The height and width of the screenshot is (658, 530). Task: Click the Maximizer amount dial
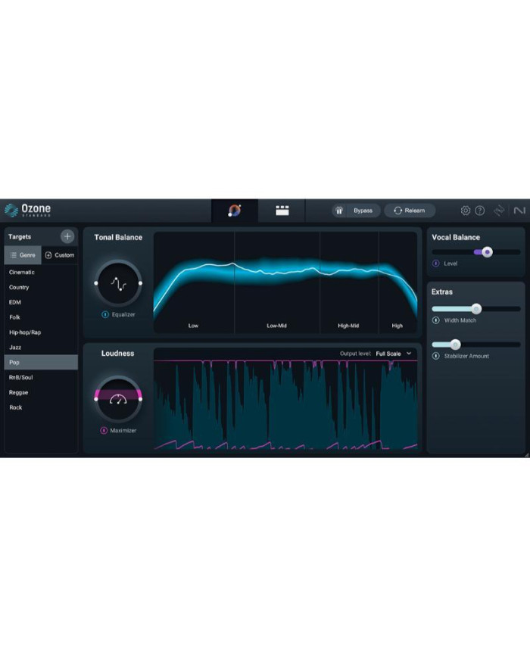pos(118,399)
